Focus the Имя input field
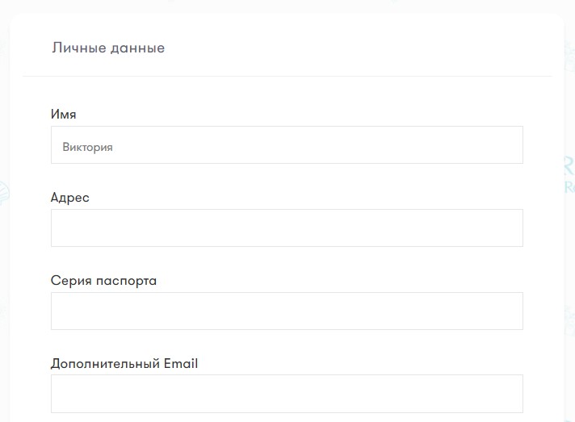The width and height of the screenshot is (575, 422). pos(287,144)
